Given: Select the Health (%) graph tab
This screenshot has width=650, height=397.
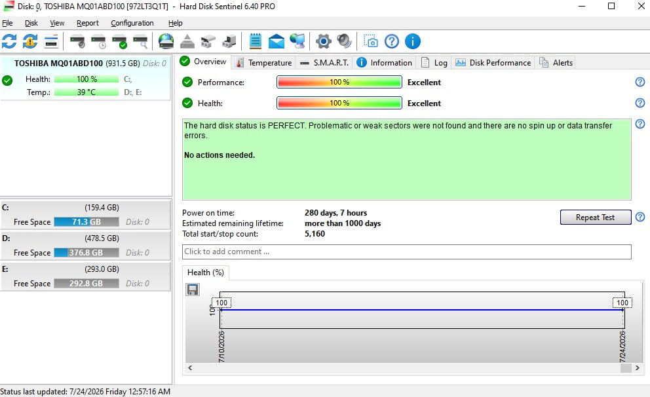Looking at the screenshot, I should [206, 273].
